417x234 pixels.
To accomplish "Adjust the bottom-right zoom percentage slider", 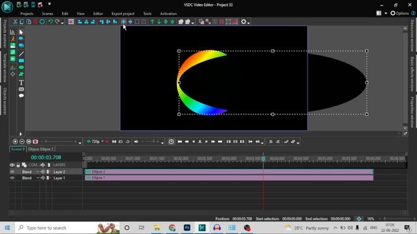I will (x=397, y=218).
